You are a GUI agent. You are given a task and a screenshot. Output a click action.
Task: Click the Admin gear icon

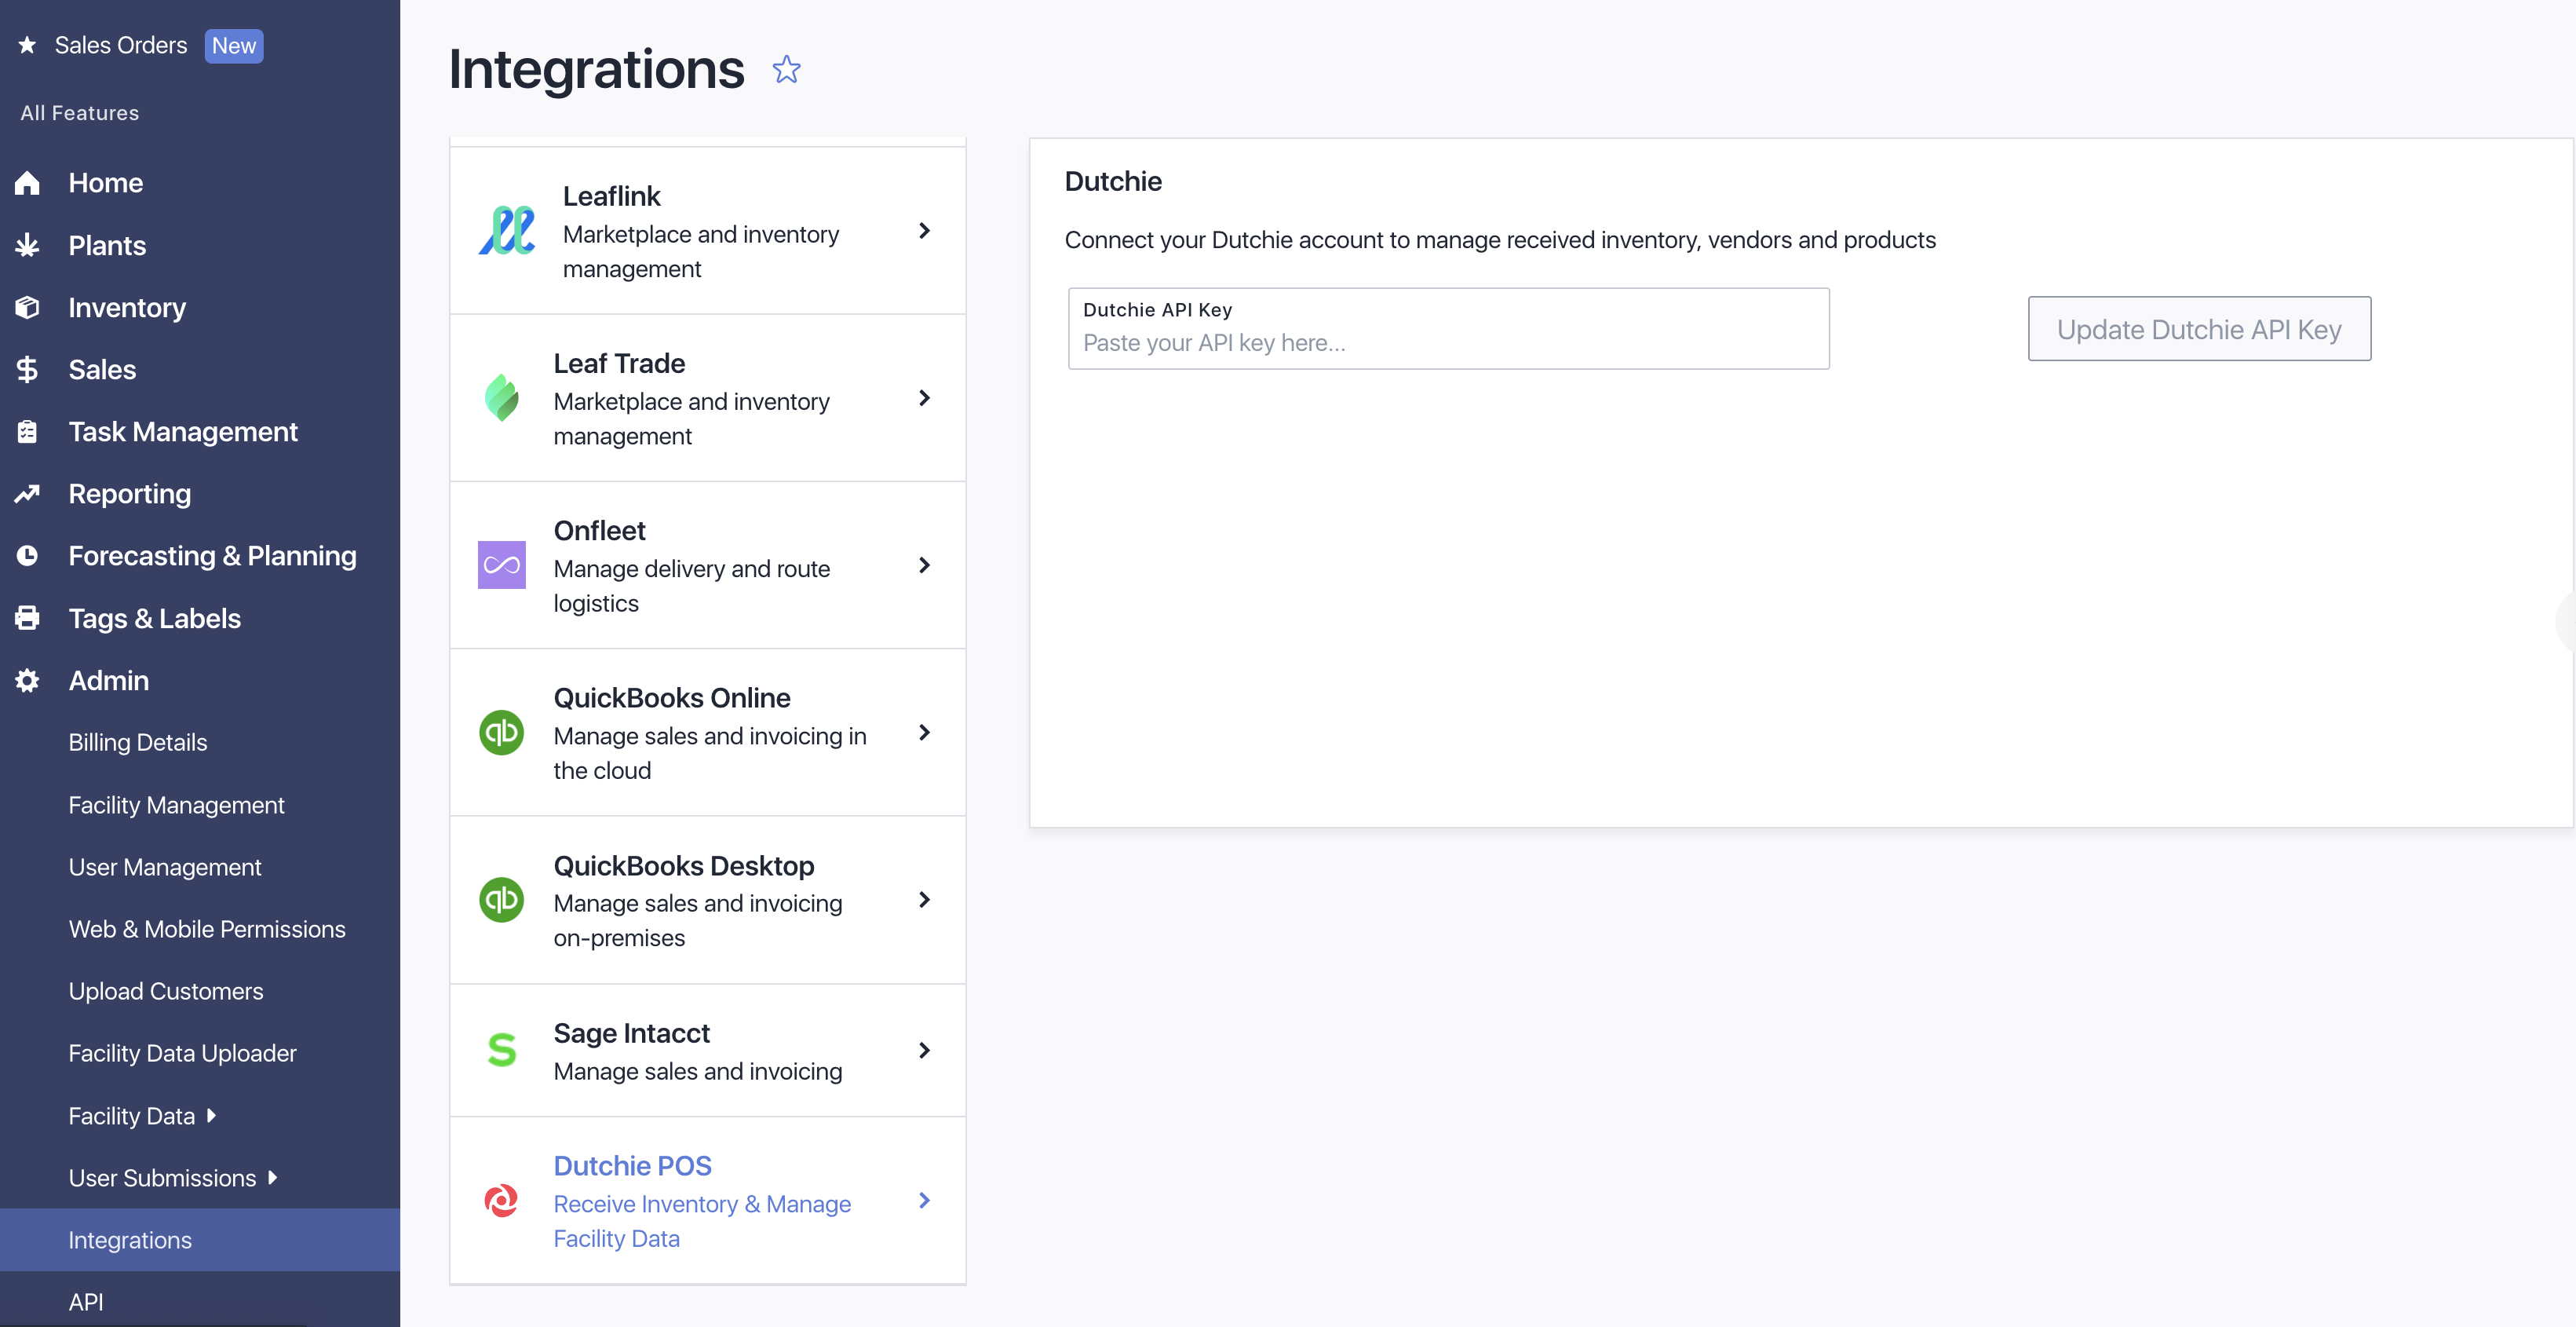click(x=28, y=681)
